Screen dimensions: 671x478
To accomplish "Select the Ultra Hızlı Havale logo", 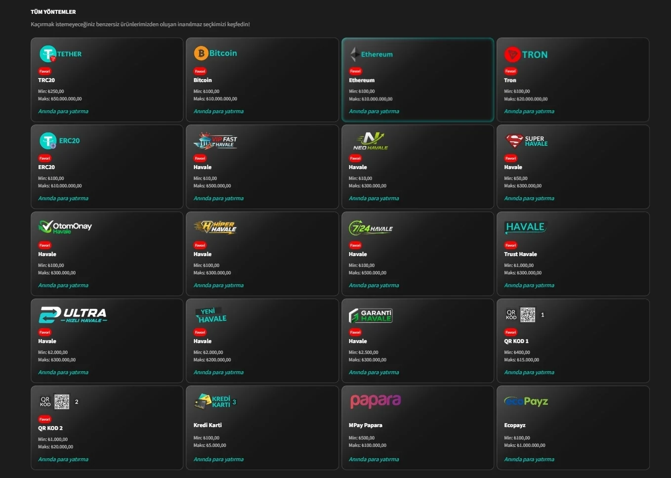I will pos(73,314).
